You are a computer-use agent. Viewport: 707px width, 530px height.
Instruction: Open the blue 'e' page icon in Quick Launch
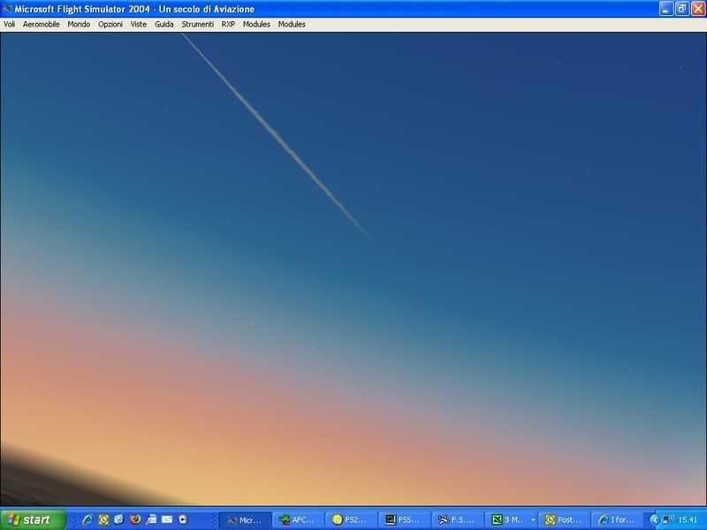tap(119, 519)
